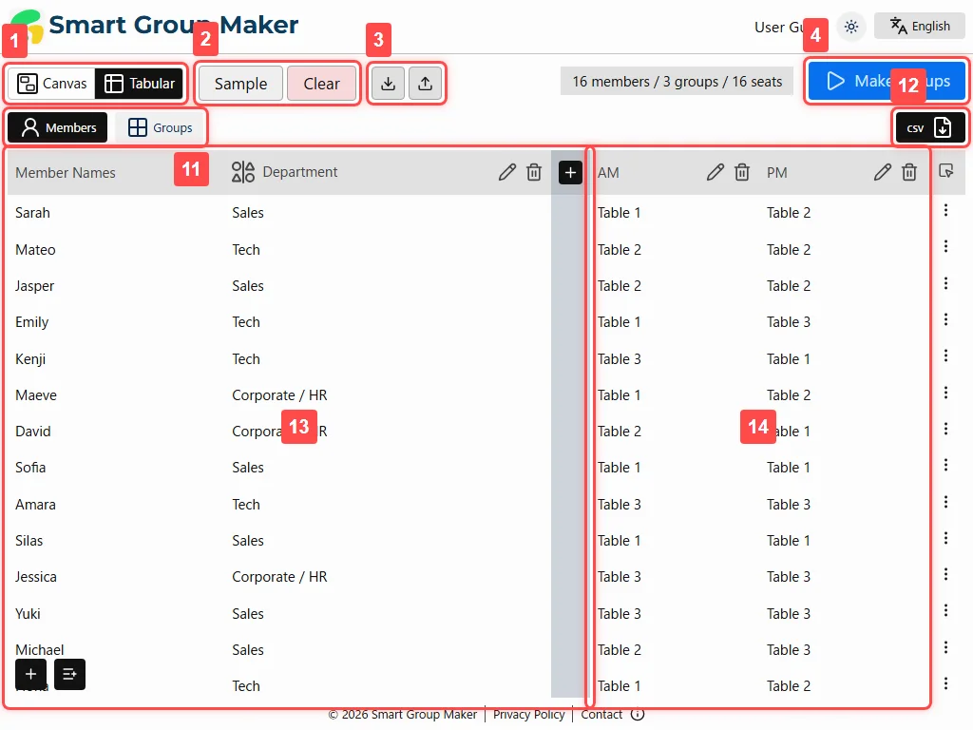Image resolution: width=973 pixels, height=730 pixels.
Task: Open row options menu for Silas
Action: (945, 538)
